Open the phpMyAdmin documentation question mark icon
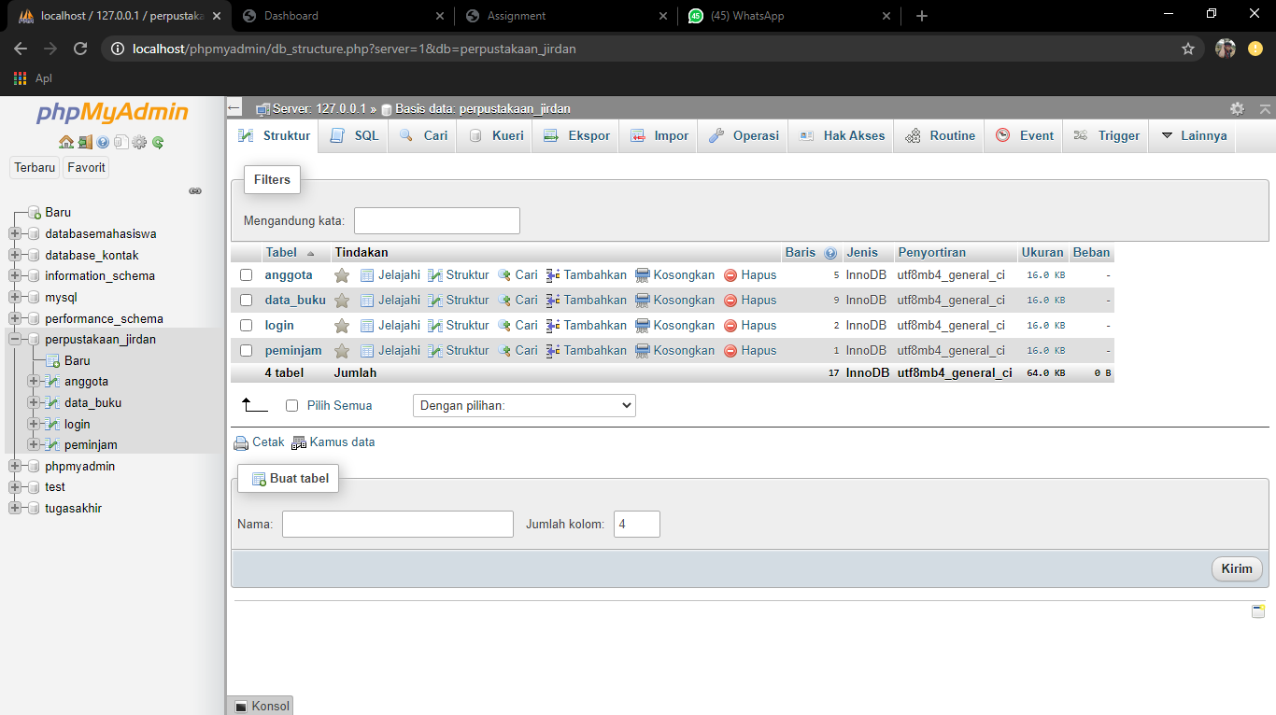Screen dimensions: 1276x715 (103, 142)
